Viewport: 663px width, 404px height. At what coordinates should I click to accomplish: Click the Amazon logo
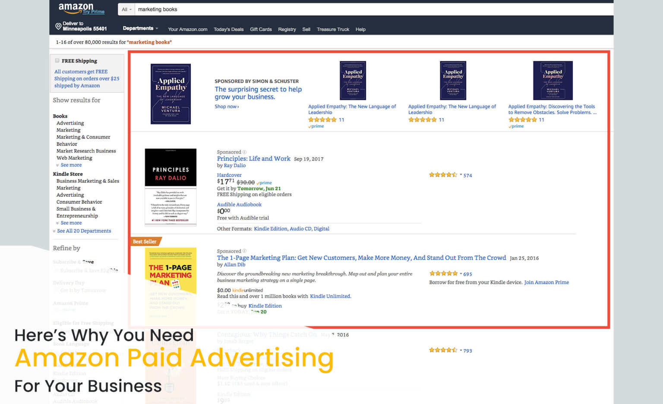point(76,7)
